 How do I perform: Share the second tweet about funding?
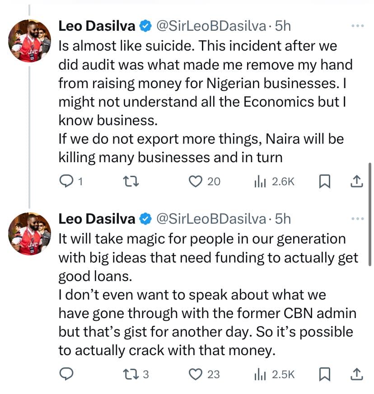pos(356,374)
